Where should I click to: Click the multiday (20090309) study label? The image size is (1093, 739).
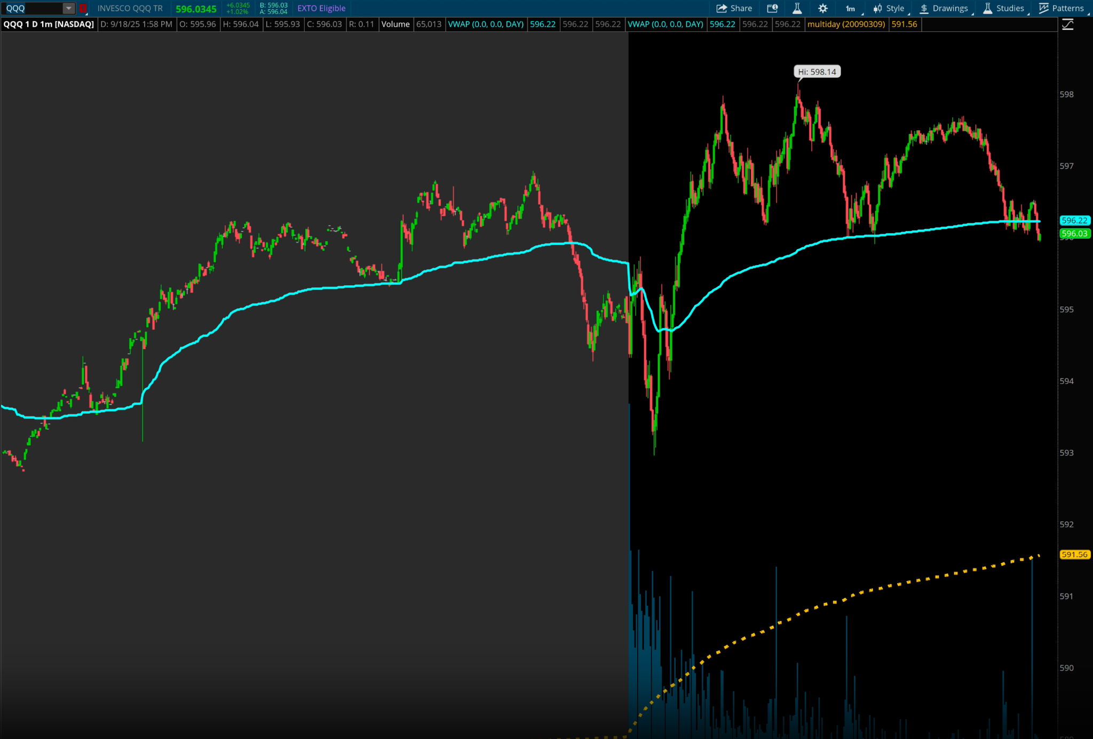[x=846, y=24]
